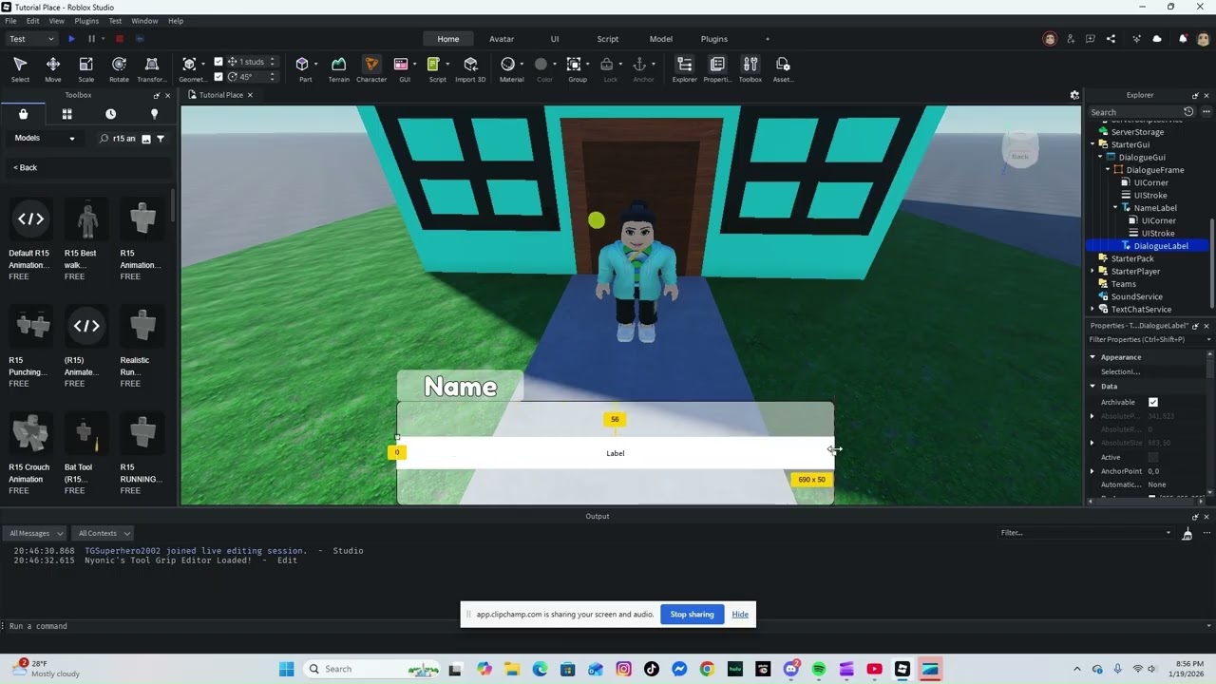Toggle the Active property checkbox

[x=1153, y=457]
